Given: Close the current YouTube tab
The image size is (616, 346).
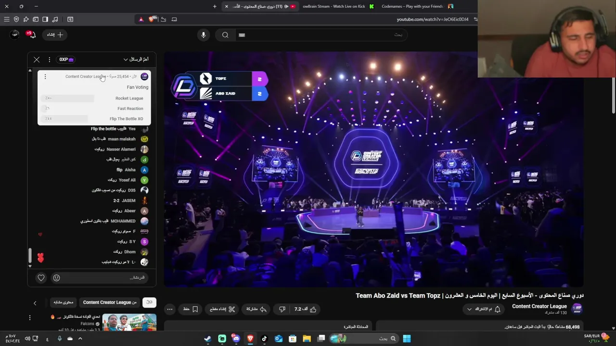Looking at the screenshot, I should 226,6.
